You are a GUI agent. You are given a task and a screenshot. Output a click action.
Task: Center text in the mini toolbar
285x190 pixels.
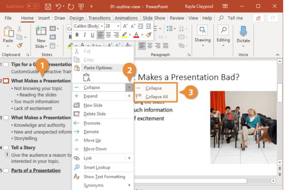tap(108, 35)
